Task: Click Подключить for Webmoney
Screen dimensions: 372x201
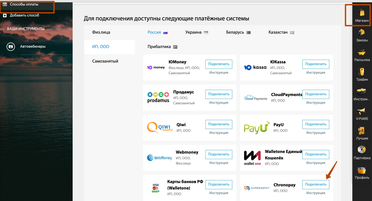Action: tap(219, 154)
